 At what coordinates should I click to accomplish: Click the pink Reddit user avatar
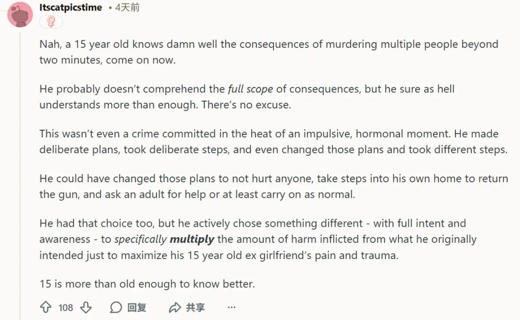click(20, 14)
